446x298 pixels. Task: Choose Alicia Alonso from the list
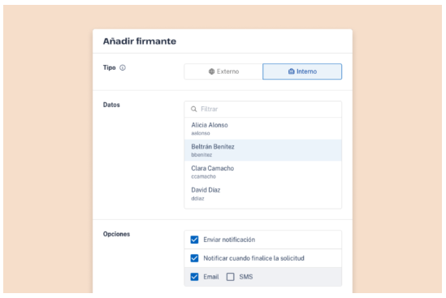263,128
